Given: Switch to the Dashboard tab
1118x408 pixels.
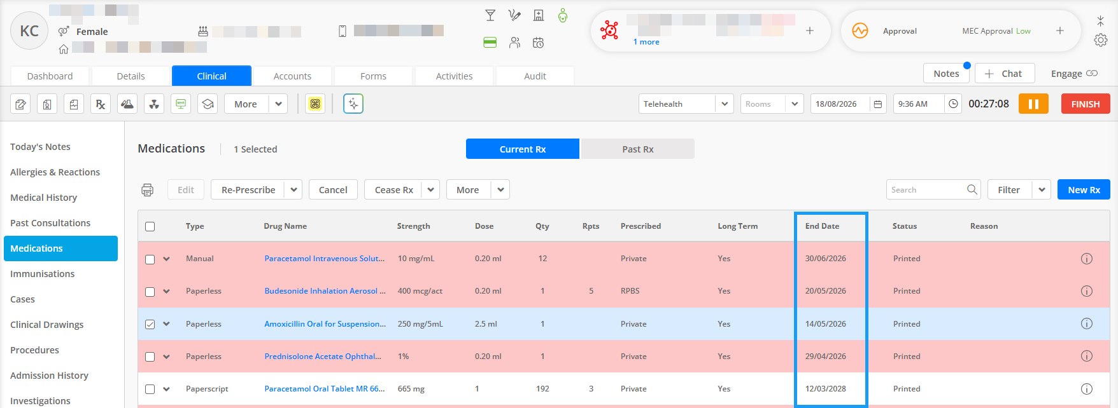Looking at the screenshot, I should pos(50,76).
